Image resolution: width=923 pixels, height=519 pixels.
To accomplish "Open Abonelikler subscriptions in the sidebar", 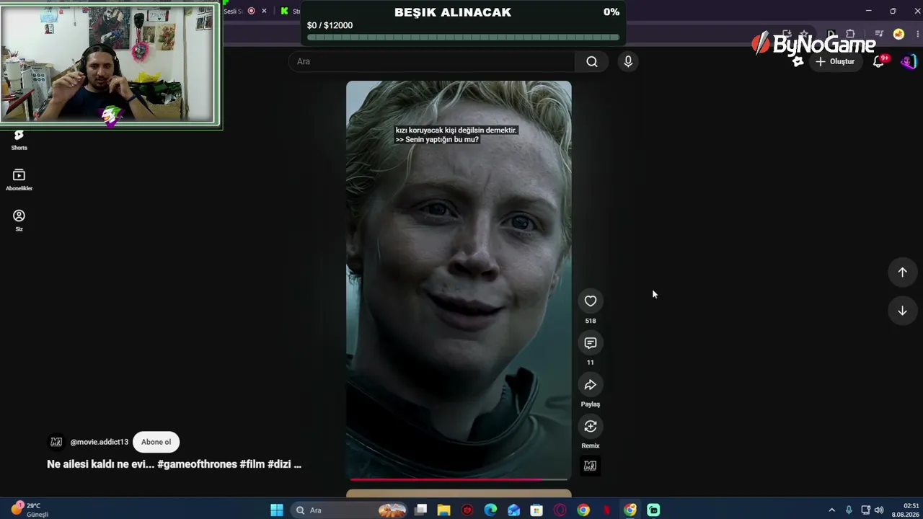I will pos(19,179).
